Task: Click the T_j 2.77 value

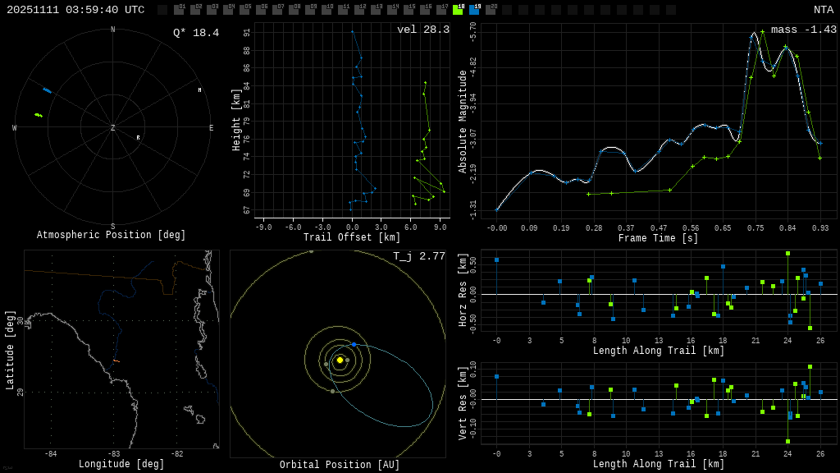Action: click(x=419, y=256)
